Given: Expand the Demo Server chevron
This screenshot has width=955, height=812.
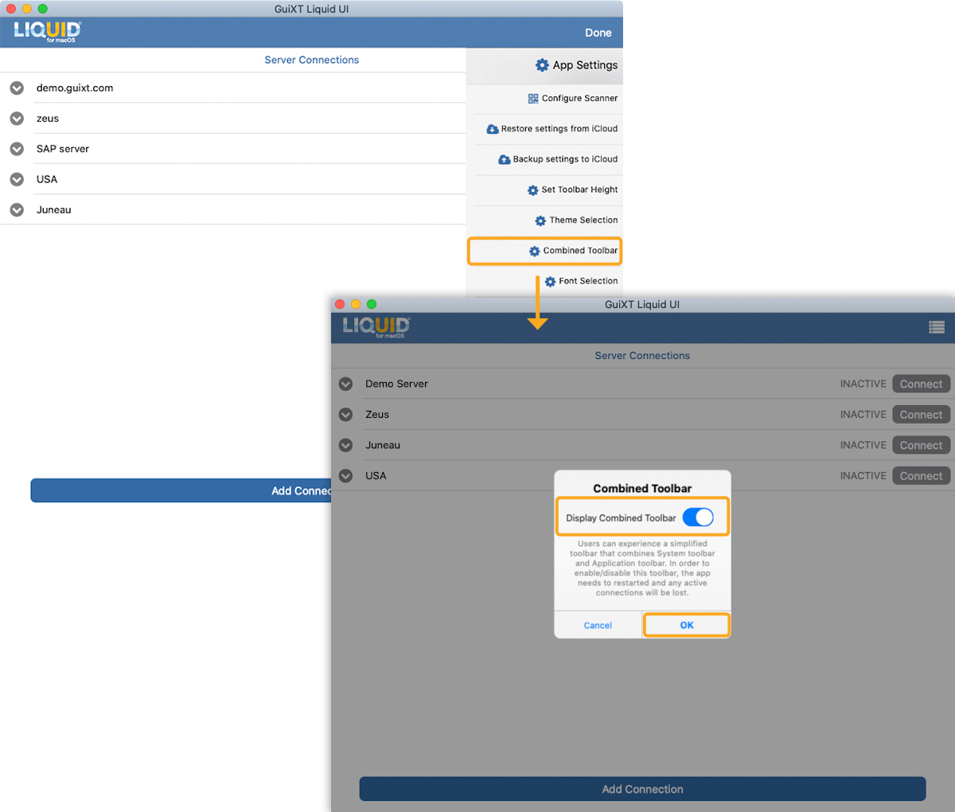Looking at the screenshot, I should (x=345, y=384).
